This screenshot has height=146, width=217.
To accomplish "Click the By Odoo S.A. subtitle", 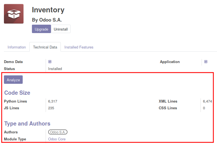I will tap(47, 20).
